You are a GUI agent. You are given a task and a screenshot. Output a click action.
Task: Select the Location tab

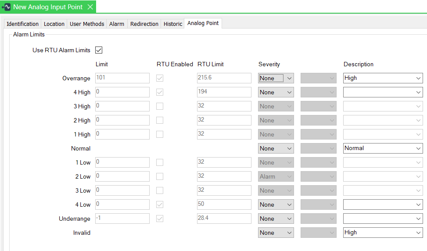(54, 24)
